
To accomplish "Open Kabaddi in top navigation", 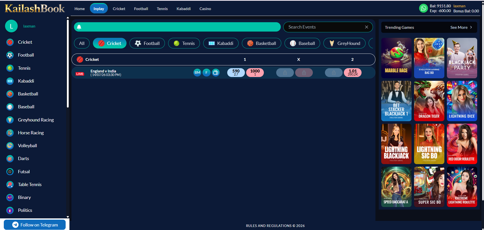I will click(184, 9).
